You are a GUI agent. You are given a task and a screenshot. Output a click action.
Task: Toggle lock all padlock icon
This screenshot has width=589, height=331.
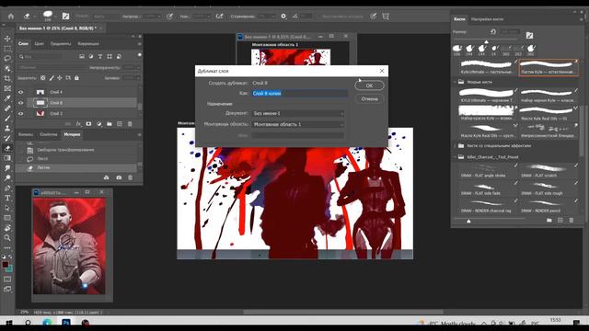[76, 78]
